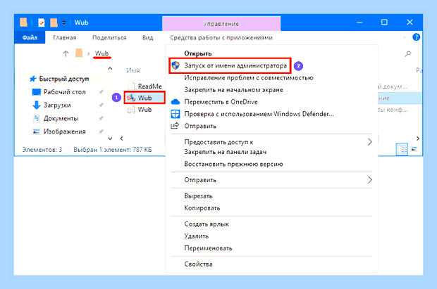The width and height of the screenshot is (437, 289).
Task: Open Средства работы с приложениями tab
Action: click(221, 37)
